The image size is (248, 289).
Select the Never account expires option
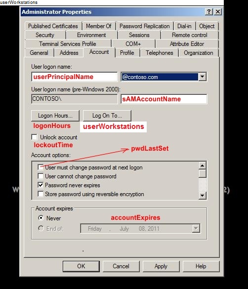41,218
